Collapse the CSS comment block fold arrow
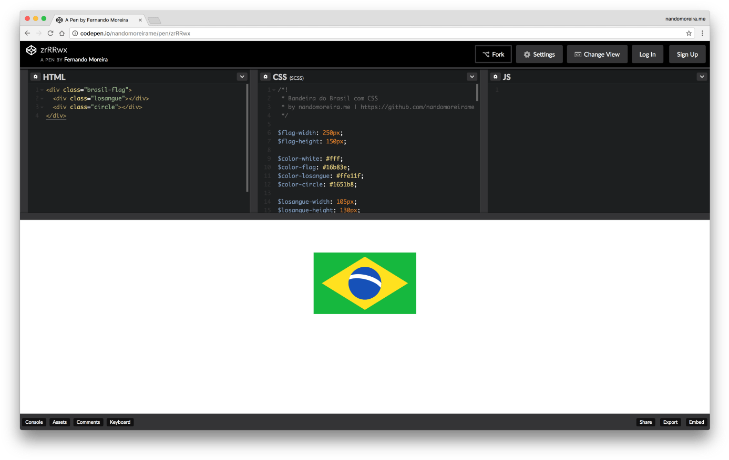This screenshot has width=729, height=460. pos(274,90)
